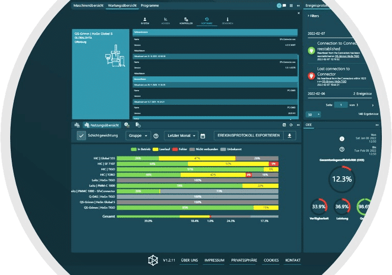Open the document-clock icon in the usage toolbar
Viewport: 392px width, 275px height.
[138, 125]
